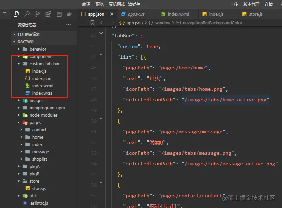The width and height of the screenshot is (282, 208).
Task: Click the app.json breadcrumb segment
Action: (x=131, y=23)
